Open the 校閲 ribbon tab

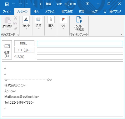(82, 11)
